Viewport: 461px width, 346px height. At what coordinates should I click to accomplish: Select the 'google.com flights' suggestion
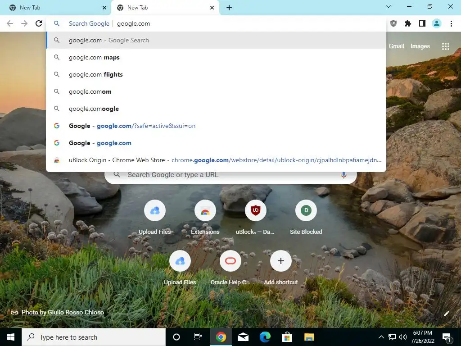point(216,74)
